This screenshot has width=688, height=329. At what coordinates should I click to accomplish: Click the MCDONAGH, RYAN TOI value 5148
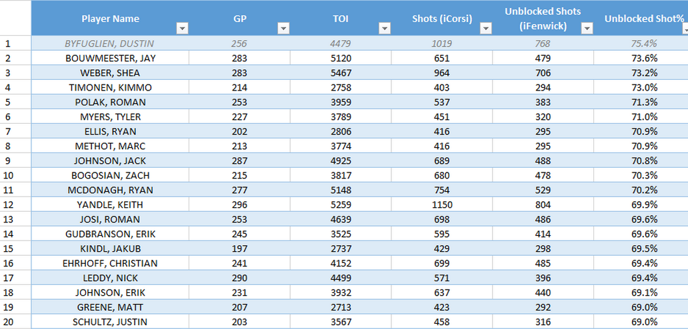(341, 190)
